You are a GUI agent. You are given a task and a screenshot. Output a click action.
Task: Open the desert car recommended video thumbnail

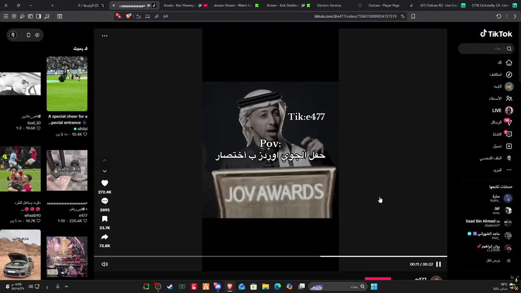coord(20,254)
